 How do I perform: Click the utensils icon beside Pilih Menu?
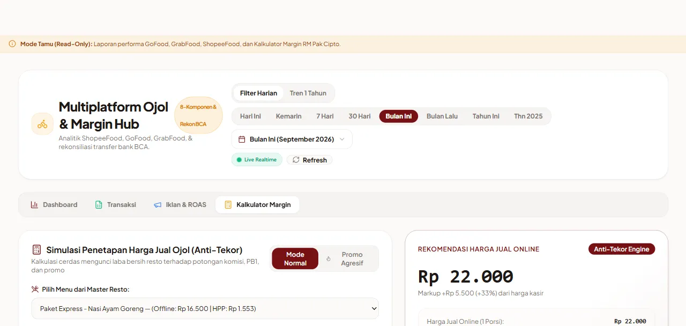[x=35, y=289]
